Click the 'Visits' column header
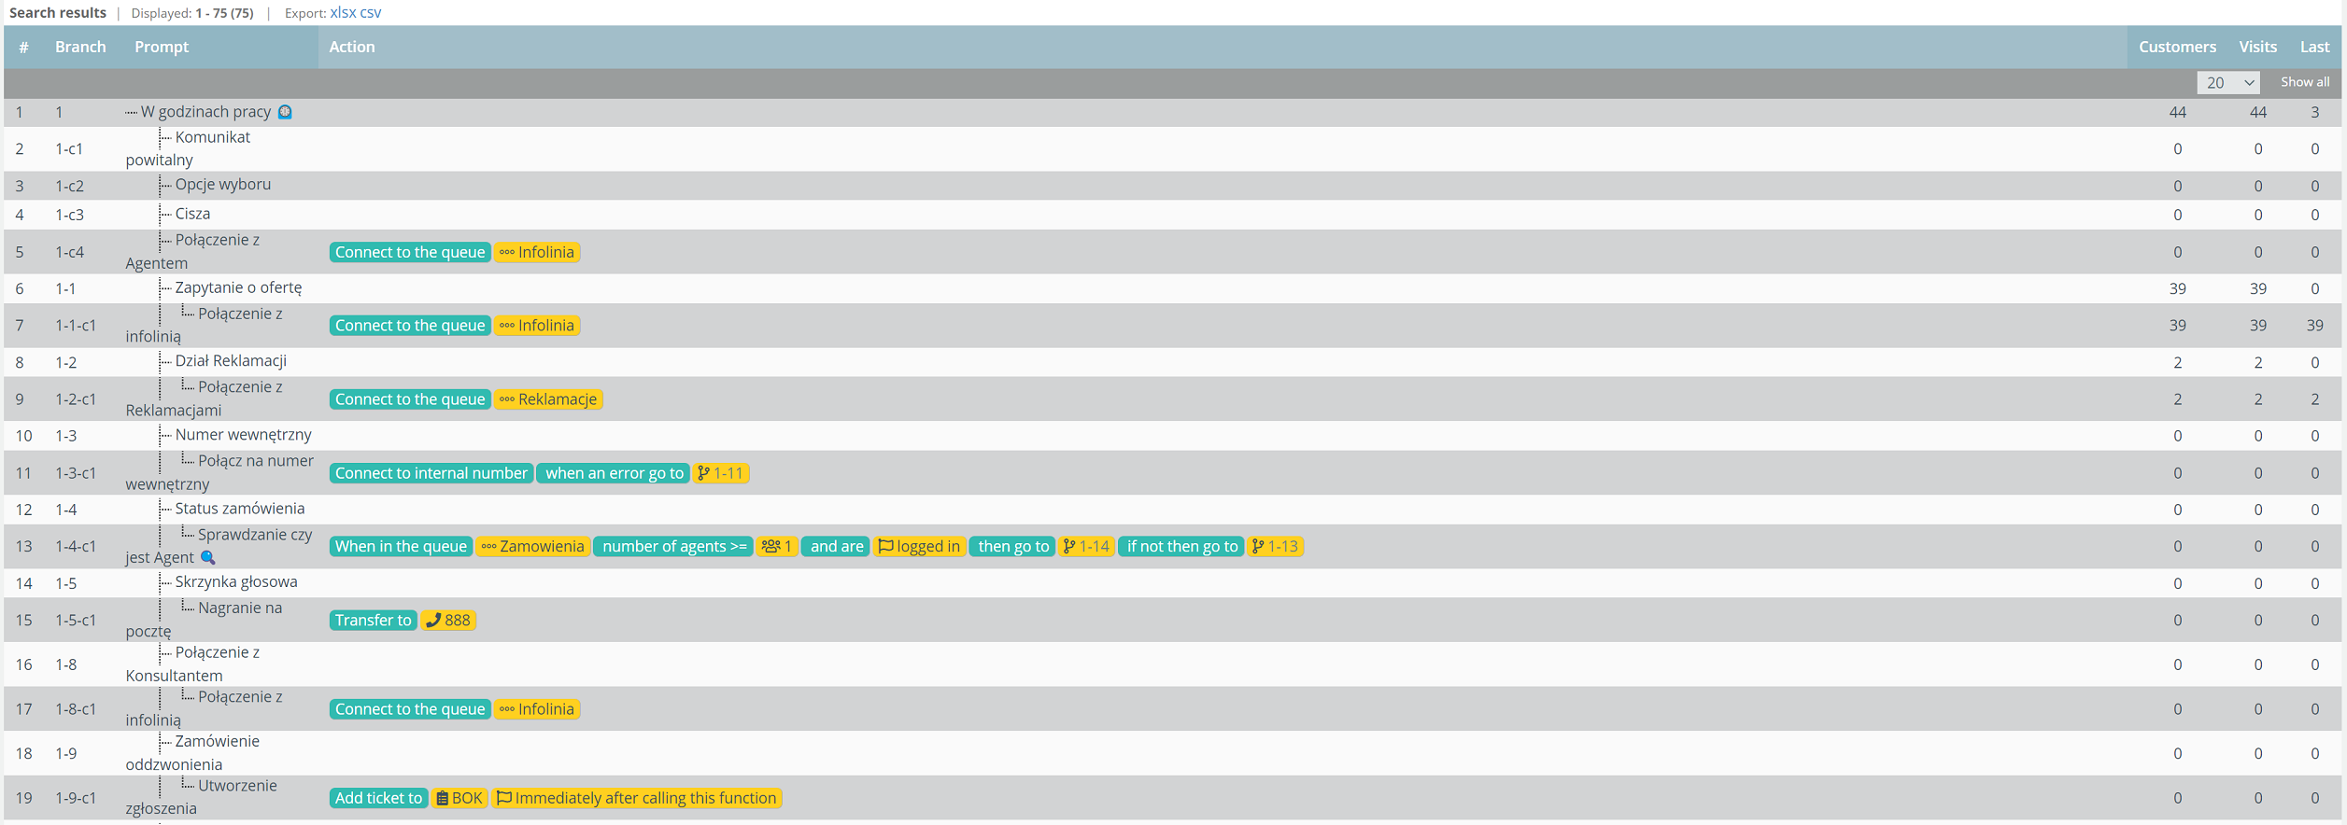 tap(2257, 47)
